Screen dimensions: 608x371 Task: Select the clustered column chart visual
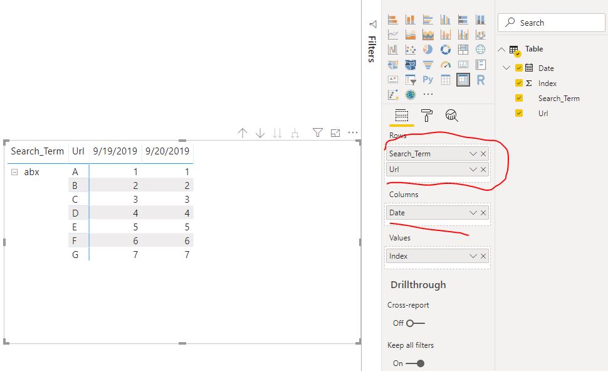pyautogui.click(x=445, y=19)
